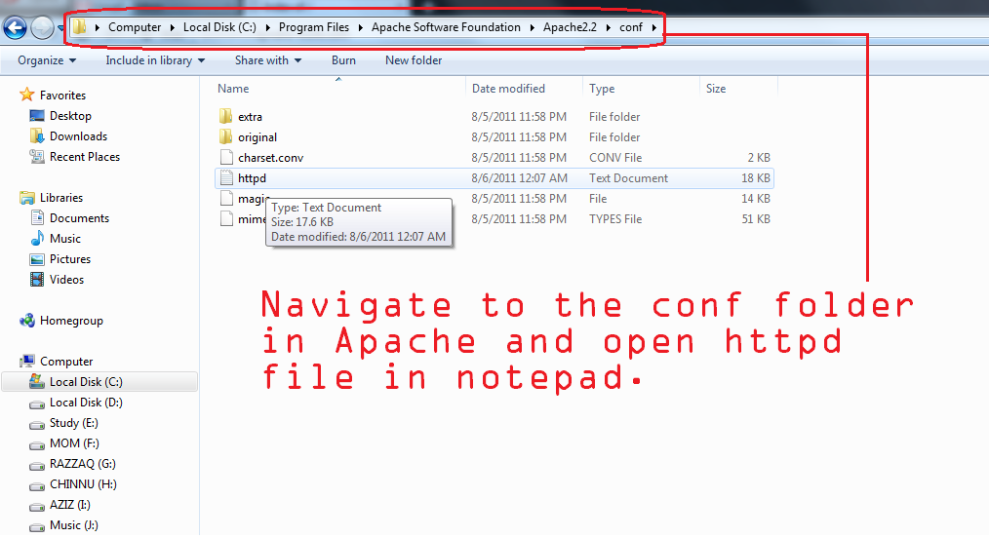
Task: Click the Back navigation arrow button
Action: 16,27
